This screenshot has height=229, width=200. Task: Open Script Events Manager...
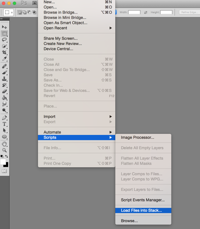[143, 200]
